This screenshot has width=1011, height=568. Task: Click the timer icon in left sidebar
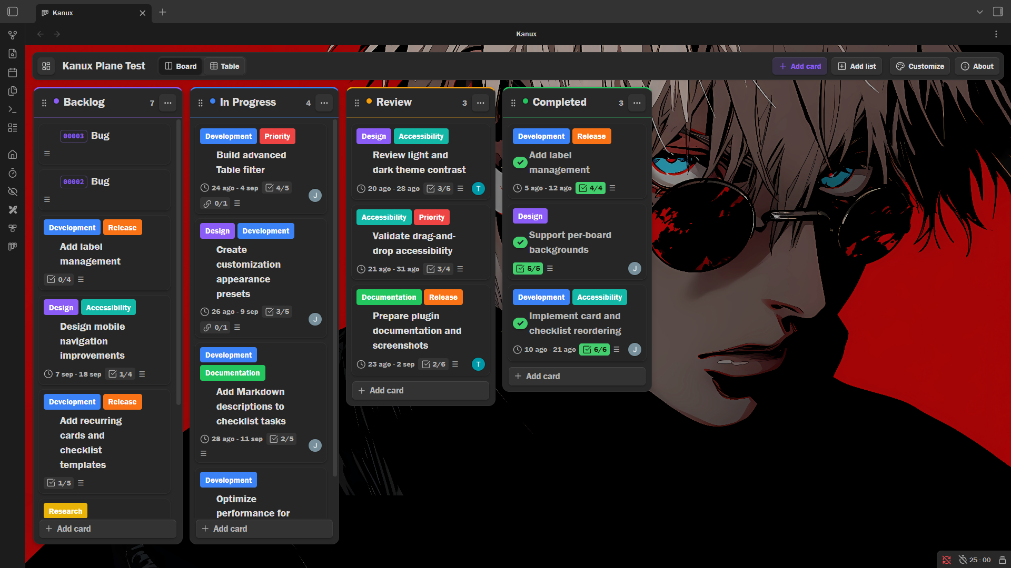[x=13, y=173]
